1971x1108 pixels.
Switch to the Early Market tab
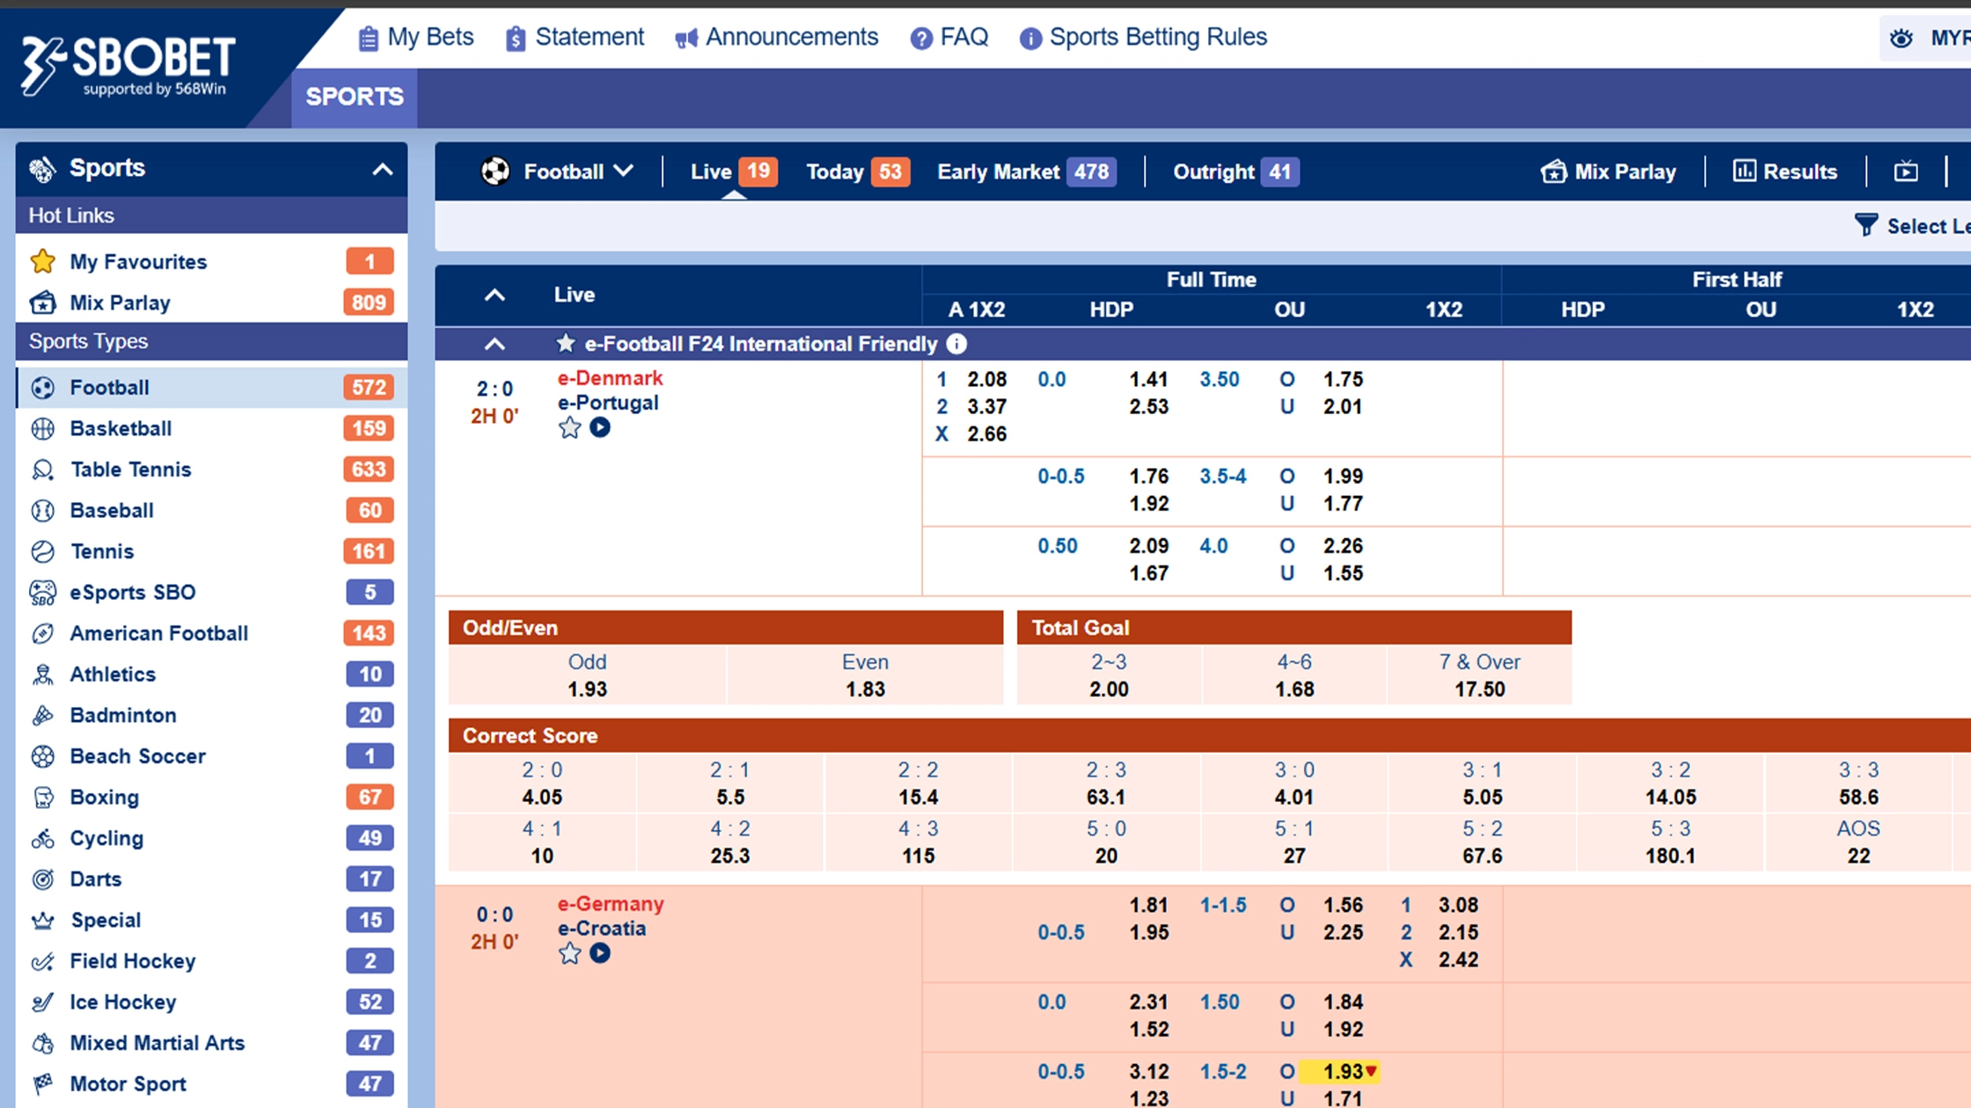point(1026,171)
